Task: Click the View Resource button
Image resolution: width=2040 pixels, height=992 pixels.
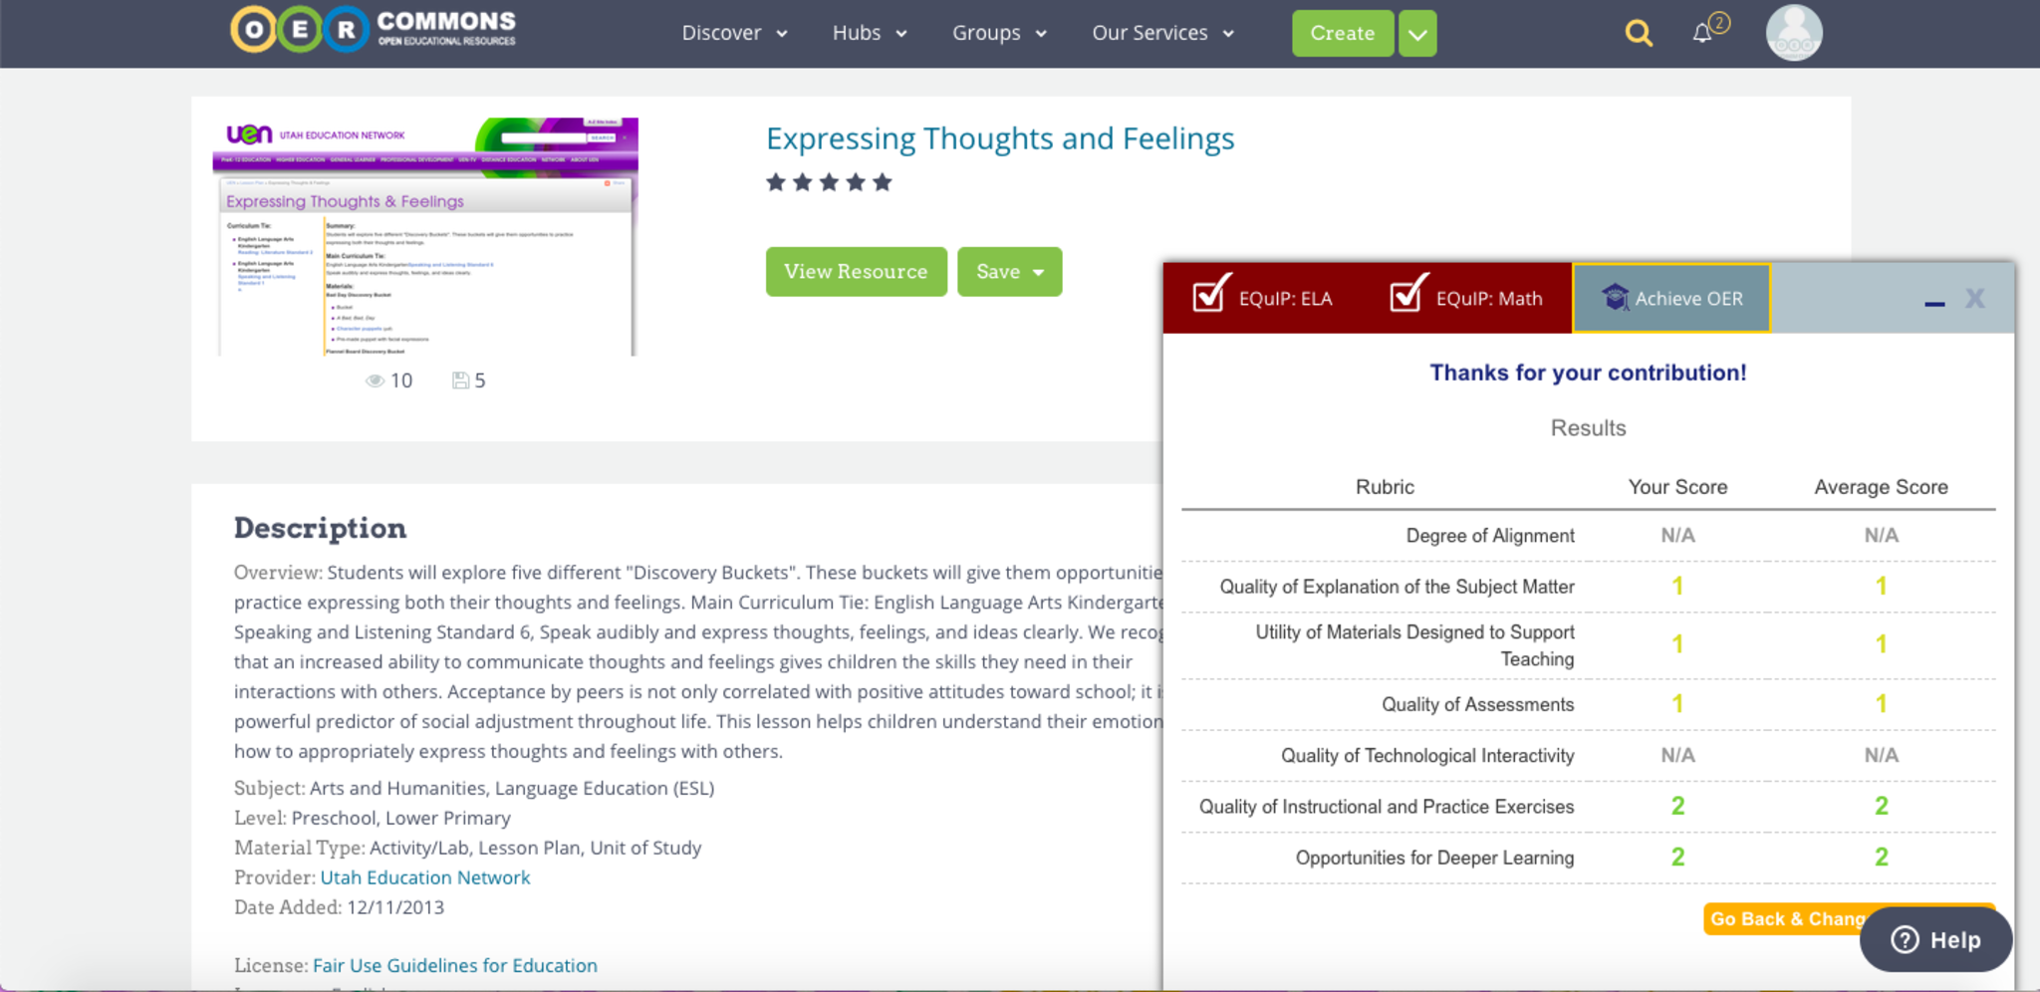Action: click(x=856, y=272)
